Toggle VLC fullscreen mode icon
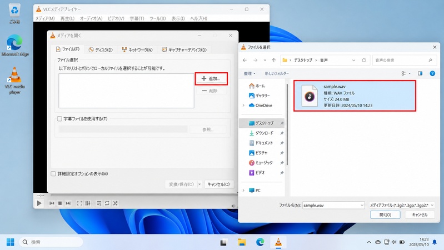 (x=79, y=203)
